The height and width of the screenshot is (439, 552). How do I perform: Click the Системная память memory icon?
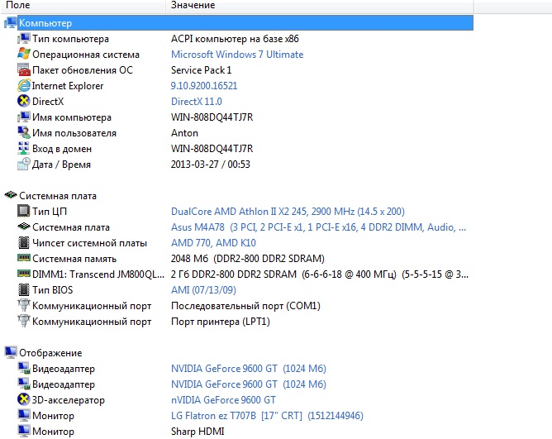point(24,259)
